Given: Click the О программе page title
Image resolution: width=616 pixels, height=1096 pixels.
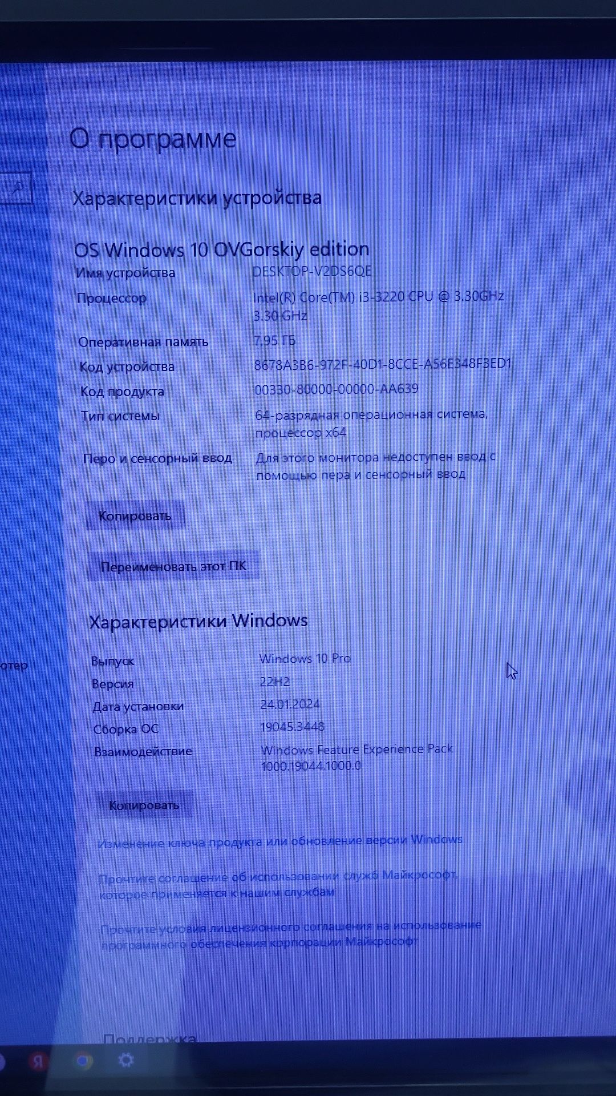Looking at the screenshot, I should click(x=153, y=139).
